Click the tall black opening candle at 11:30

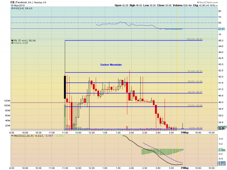click(x=65, y=87)
